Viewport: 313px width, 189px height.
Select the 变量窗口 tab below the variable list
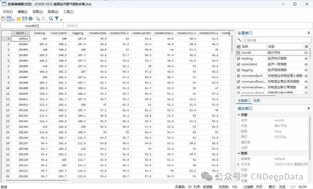244,101
